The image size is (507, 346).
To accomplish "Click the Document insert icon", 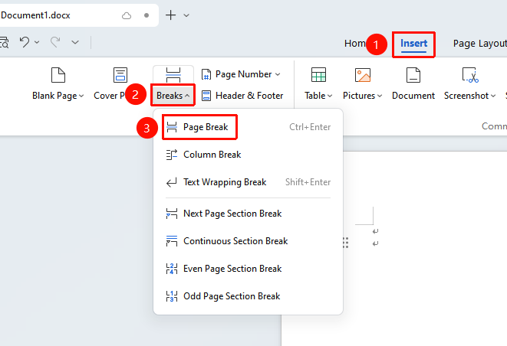I will tap(413, 75).
